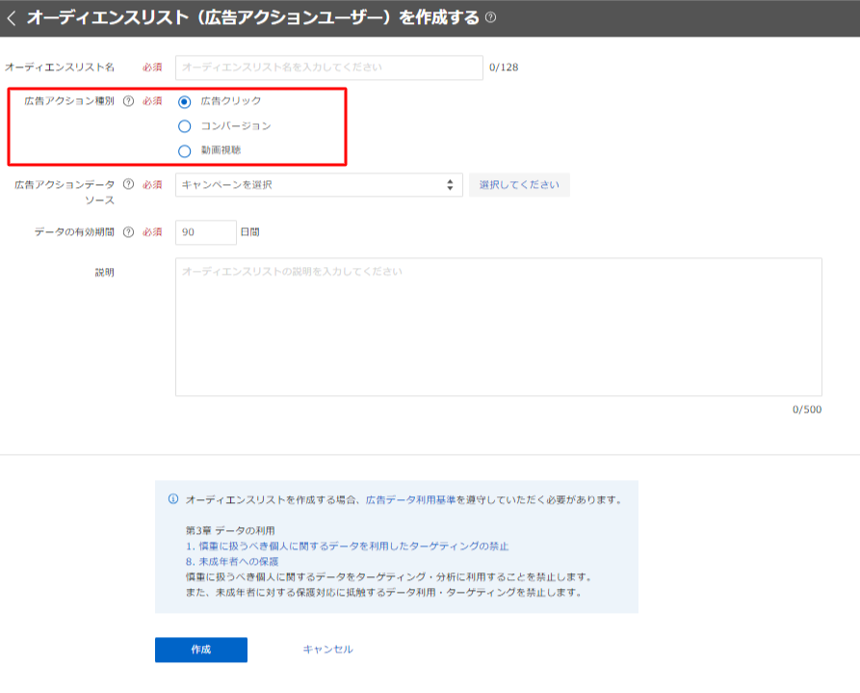
Task: Click the 0/128 character counter text
Action: pos(504,67)
